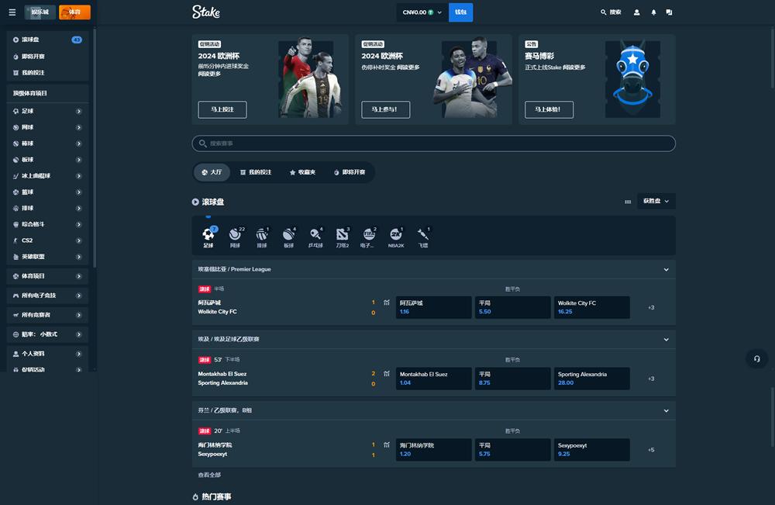The width and height of the screenshot is (775, 505).
Task: Expand CS2 in the sidebar
Action: [78, 240]
